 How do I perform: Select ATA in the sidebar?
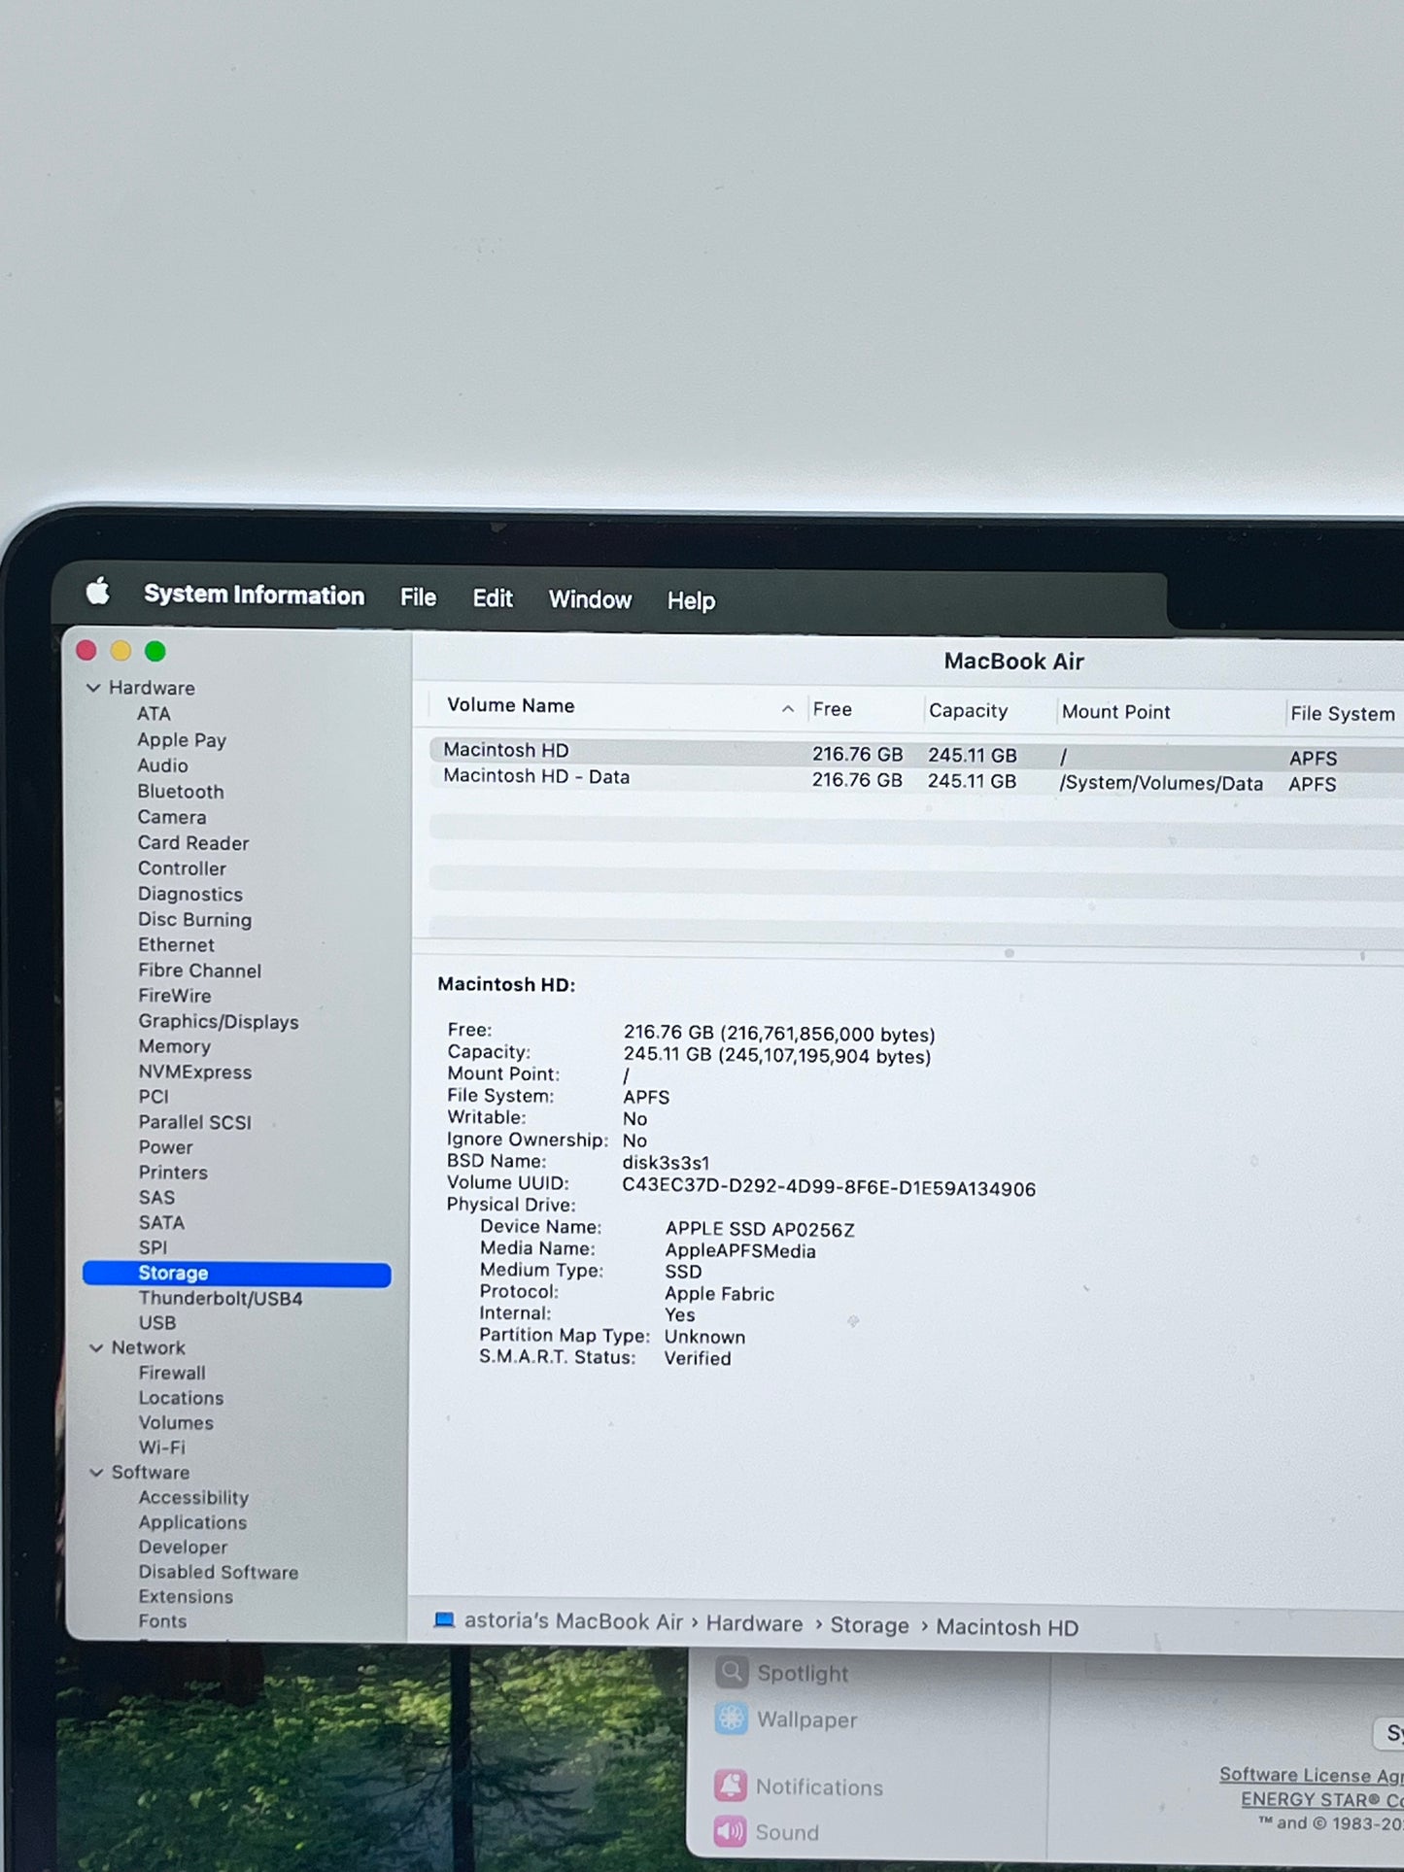154,713
